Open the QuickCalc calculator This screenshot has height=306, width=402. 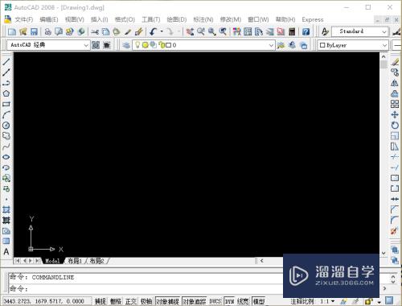point(292,31)
